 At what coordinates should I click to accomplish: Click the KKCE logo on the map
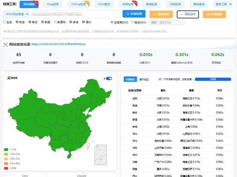(12, 78)
